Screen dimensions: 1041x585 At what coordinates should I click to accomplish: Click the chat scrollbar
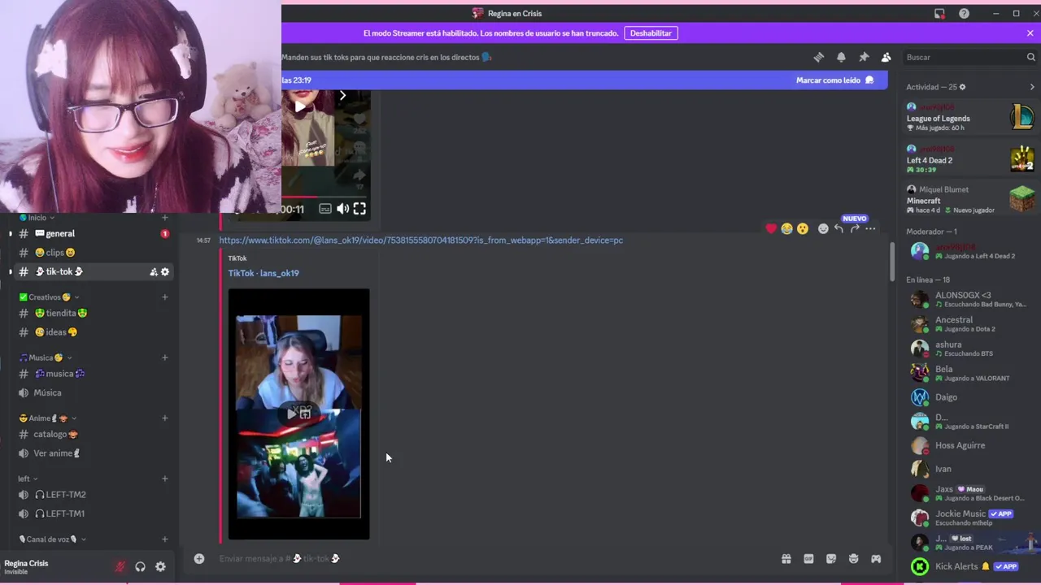tap(892, 260)
